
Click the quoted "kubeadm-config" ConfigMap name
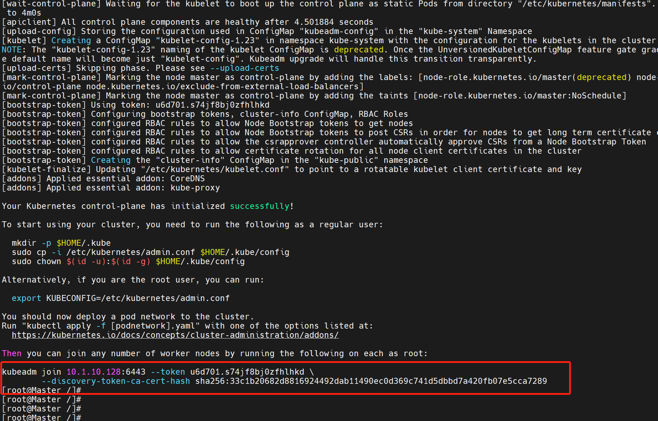pyautogui.click(x=339, y=31)
